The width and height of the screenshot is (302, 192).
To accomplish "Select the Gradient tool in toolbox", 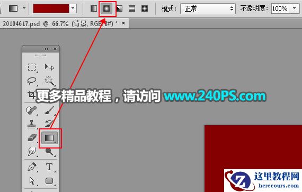I will (x=49, y=138).
